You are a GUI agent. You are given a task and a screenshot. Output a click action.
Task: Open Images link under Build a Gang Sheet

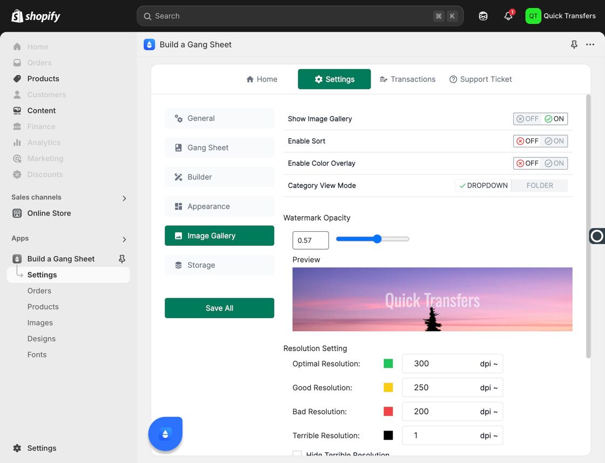(x=40, y=323)
